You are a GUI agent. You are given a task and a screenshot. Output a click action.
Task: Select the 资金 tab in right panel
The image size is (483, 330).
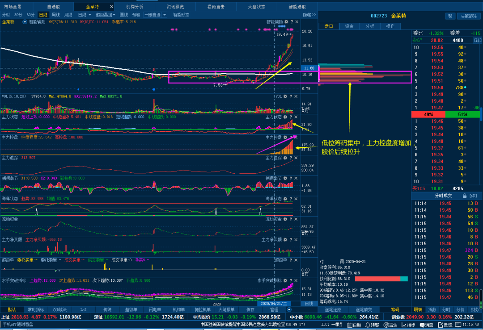[x=349, y=26]
